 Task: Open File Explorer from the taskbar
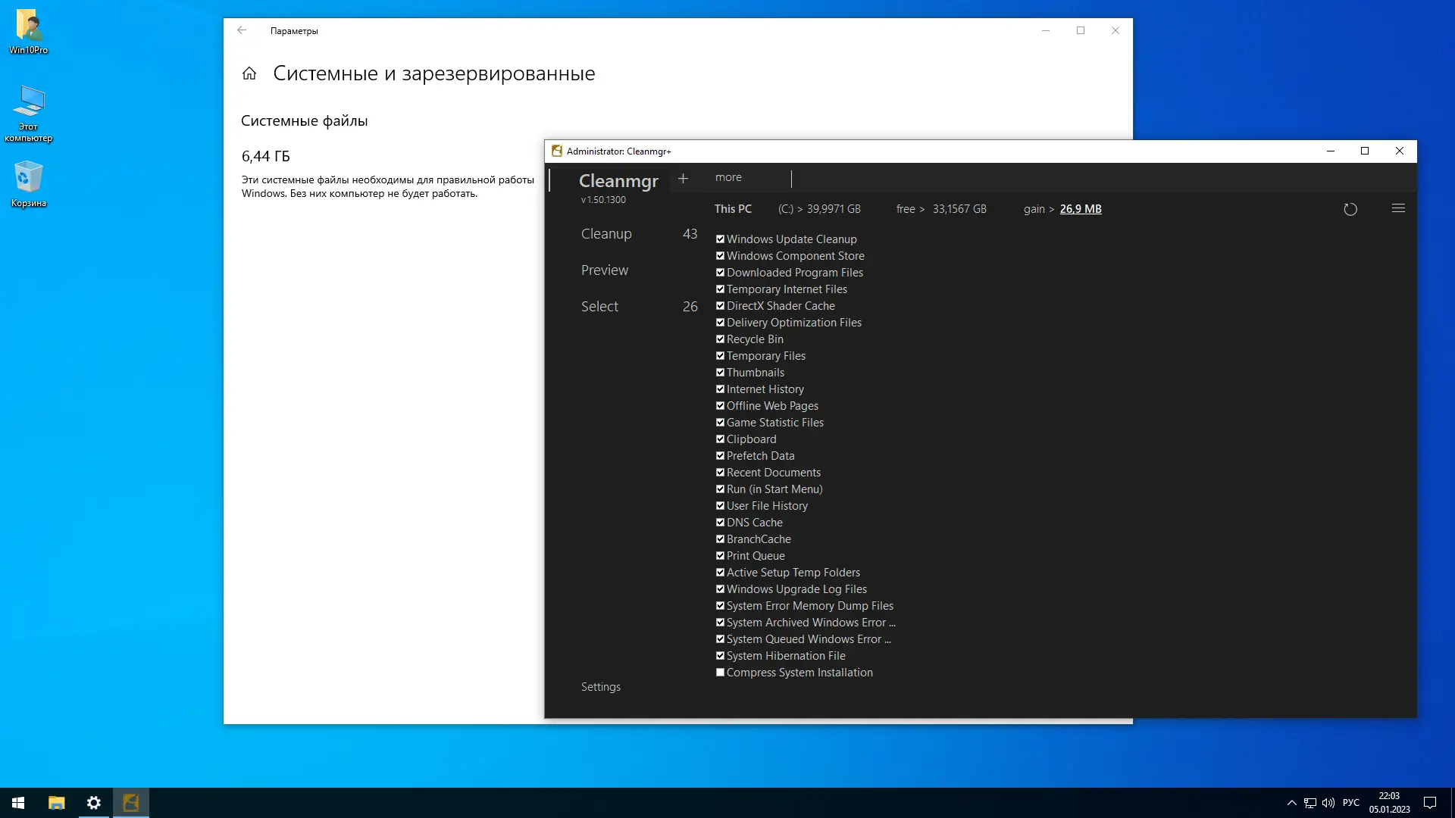(57, 803)
